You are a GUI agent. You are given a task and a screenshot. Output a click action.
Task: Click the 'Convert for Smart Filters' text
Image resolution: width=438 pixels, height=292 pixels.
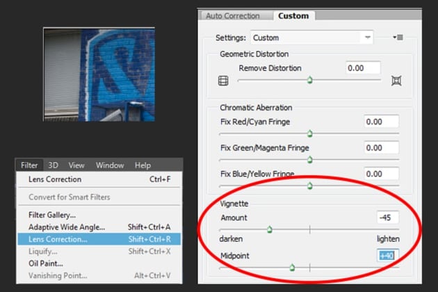[70, 197]
